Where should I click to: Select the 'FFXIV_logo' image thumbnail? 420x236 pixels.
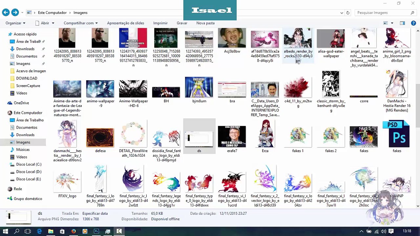(67, 182)
